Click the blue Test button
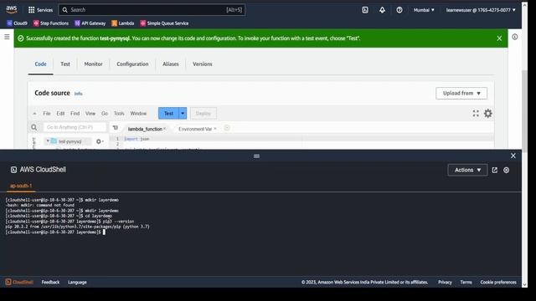The width and height of the screenshot is (536, 301). pyautogui.click(x=168, y=114)
